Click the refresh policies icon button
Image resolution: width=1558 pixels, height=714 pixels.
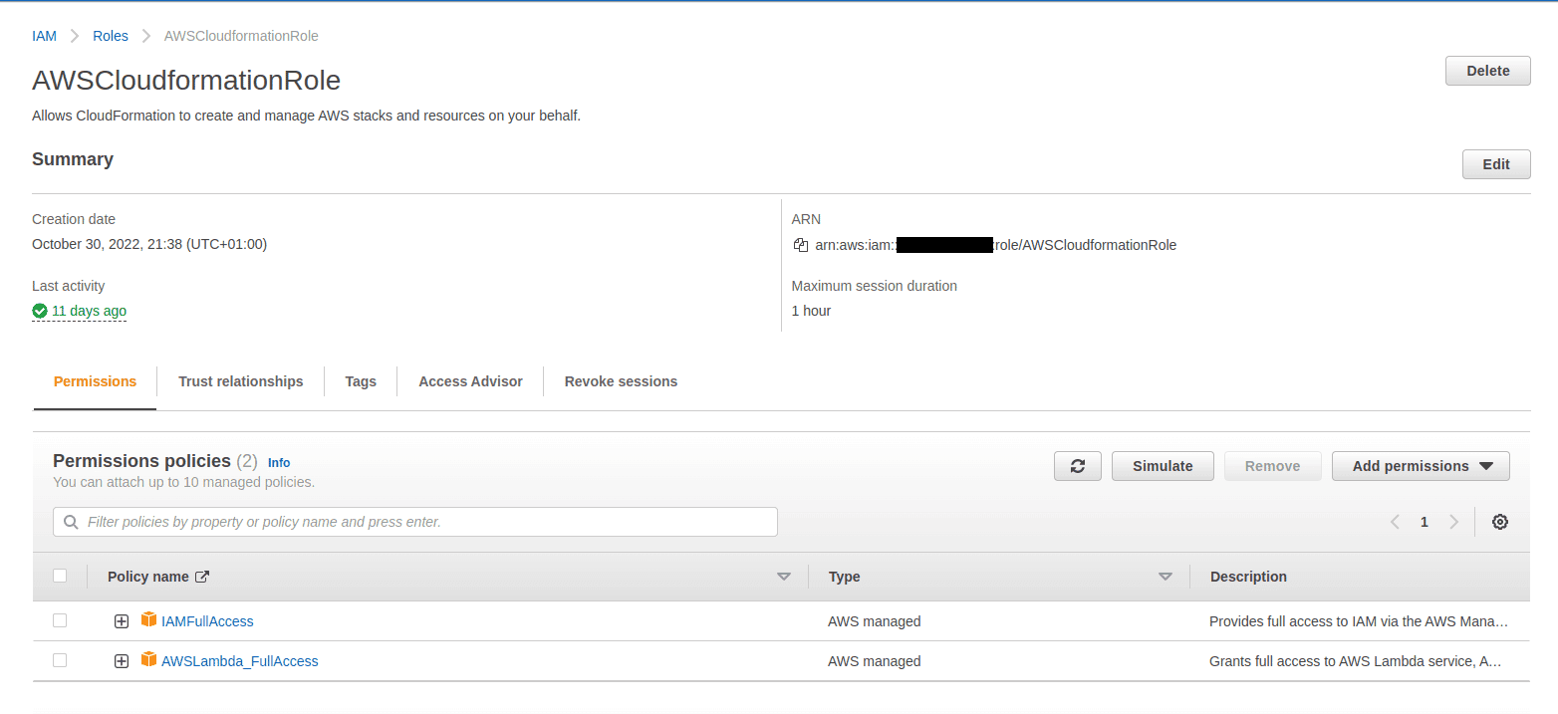(x=1077, y=466)
